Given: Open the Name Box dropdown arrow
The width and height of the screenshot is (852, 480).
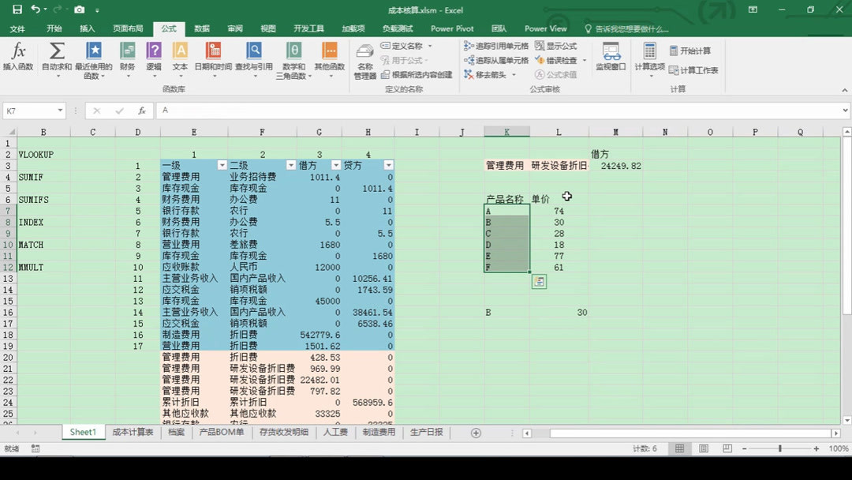Looking at the screenshot, I should pos(60,111).
